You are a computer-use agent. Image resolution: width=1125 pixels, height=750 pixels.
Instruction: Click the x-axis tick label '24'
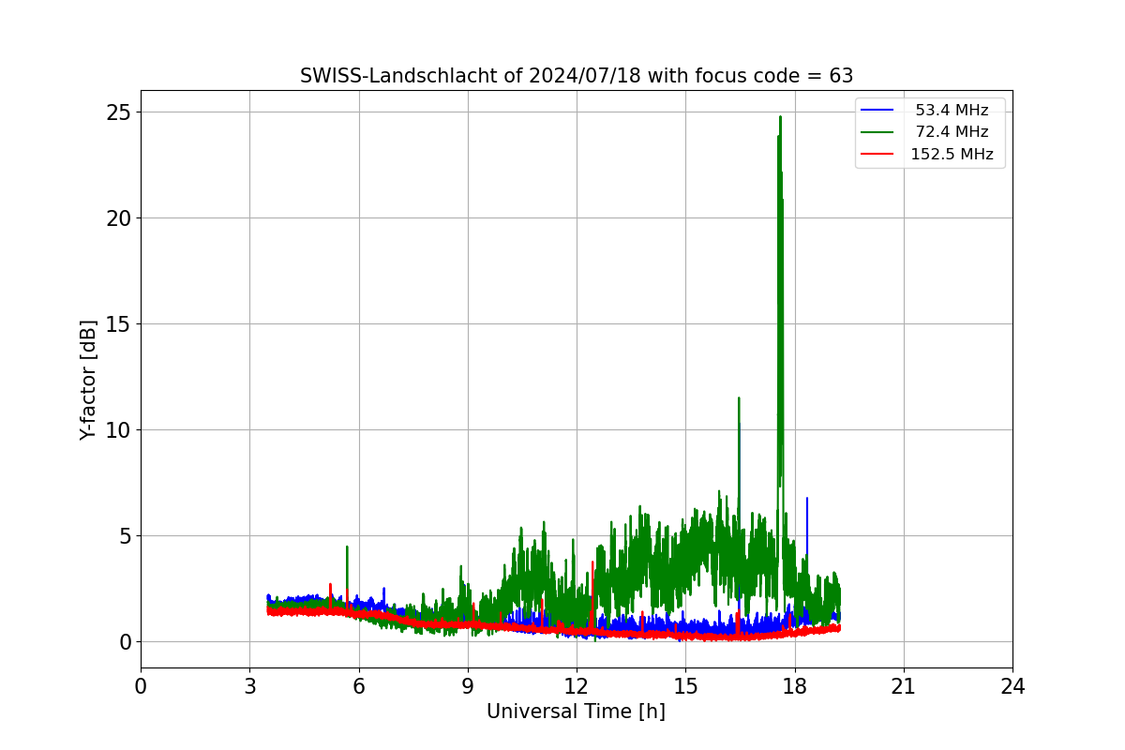1012,686
